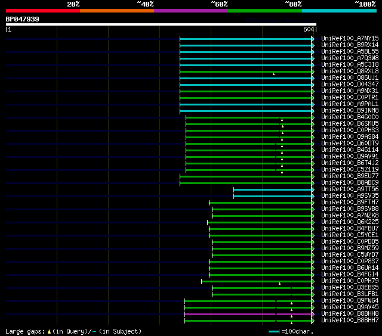
Task: Click the UniRef100_B9MZ59 label
Action: pos(350,248)
